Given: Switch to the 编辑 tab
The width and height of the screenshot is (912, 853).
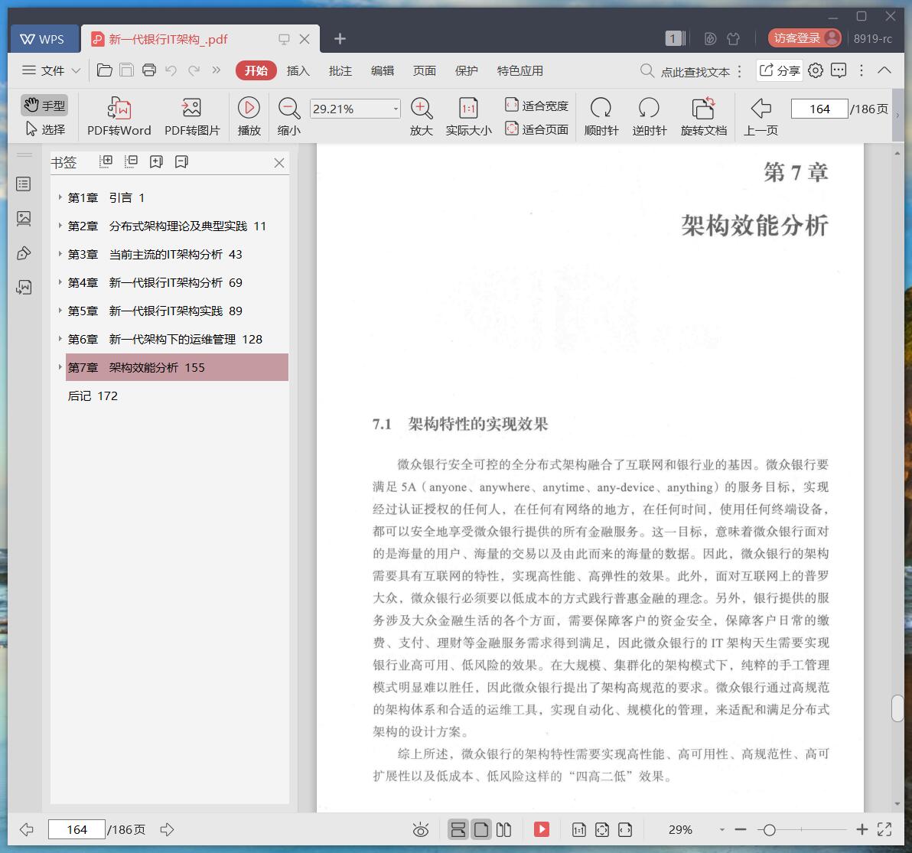Looking at the screenshot, I should pos(382,70).
